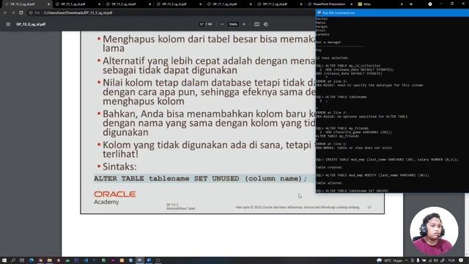Image resolution: width=469 pixels, height=264 pixels.
Task: Open Microsoft Edge from the taskbar
Action: 32,260
